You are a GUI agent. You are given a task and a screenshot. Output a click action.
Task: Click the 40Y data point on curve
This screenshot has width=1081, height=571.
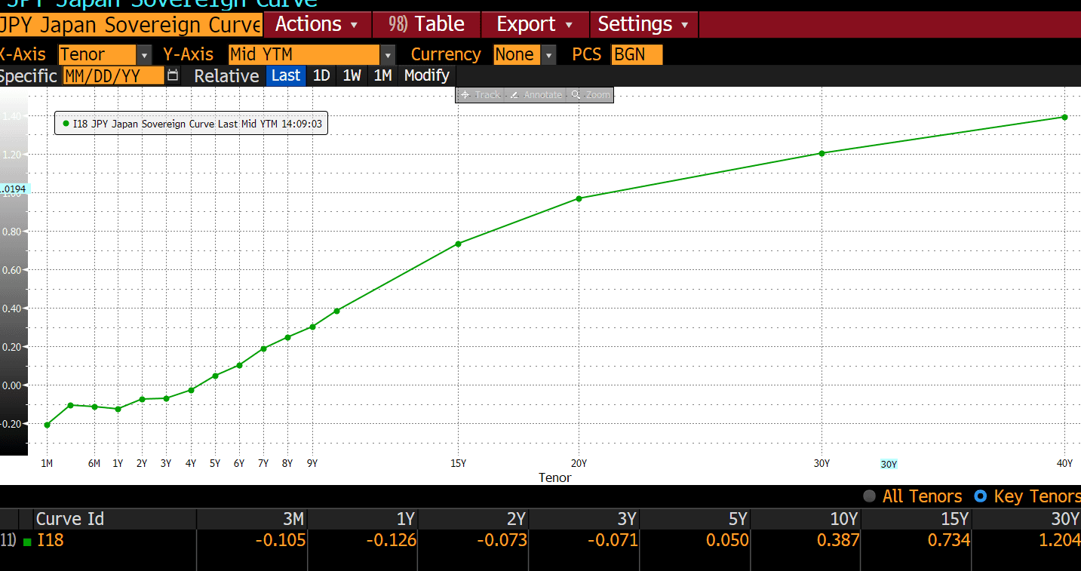pos(1064,117)
